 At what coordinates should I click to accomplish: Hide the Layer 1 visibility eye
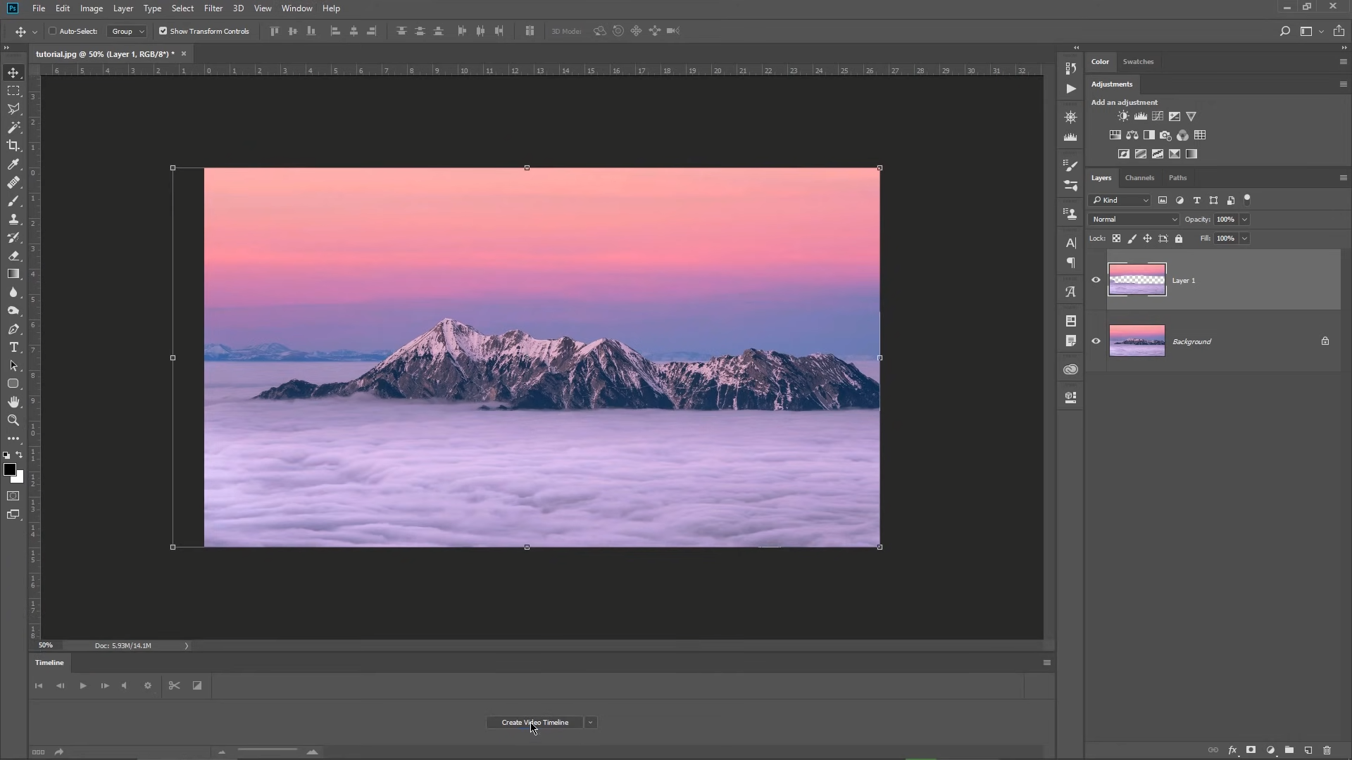[x=1096, y=279]
